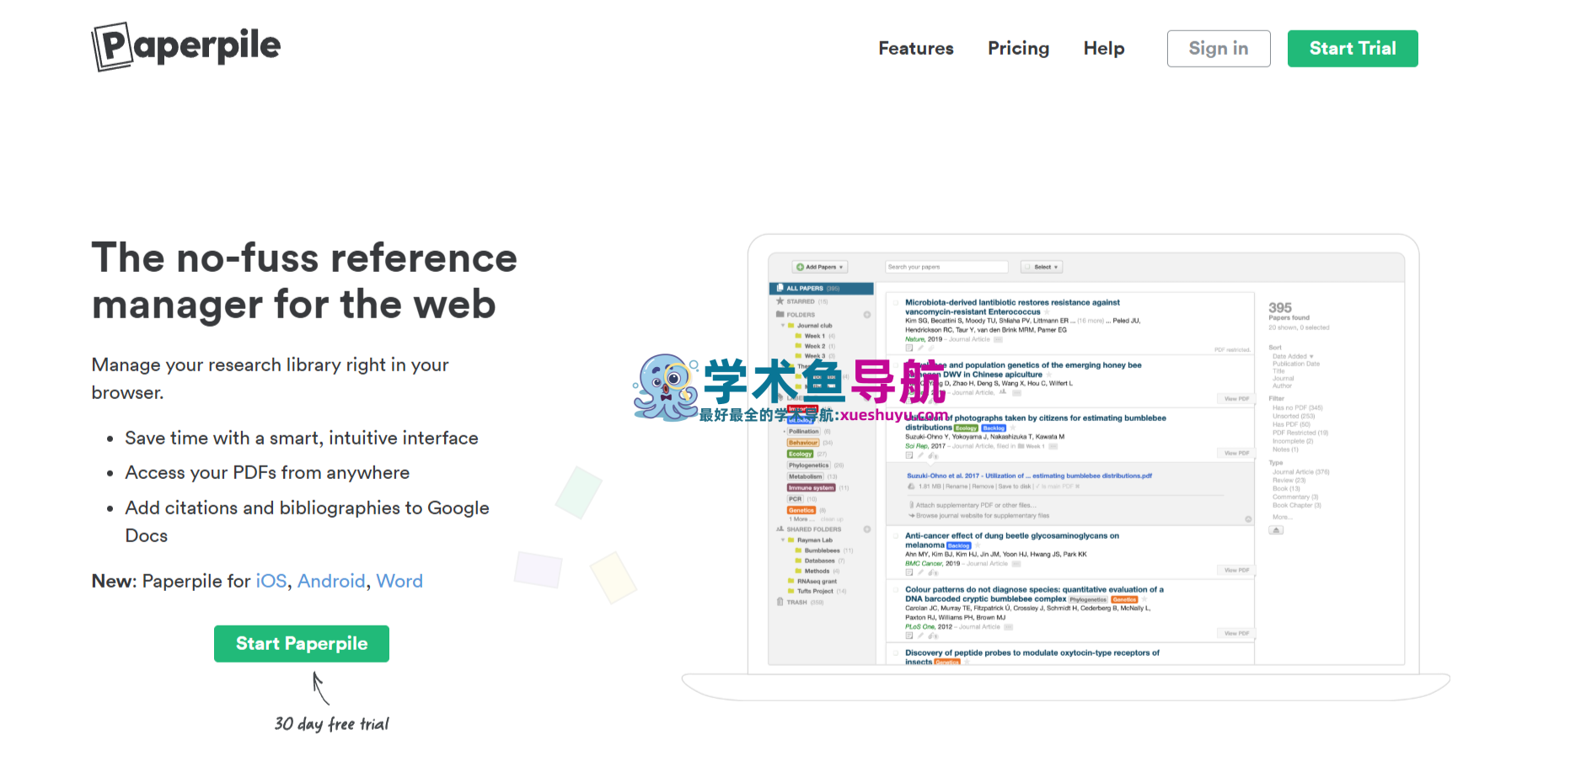Screen dimensions: 1581x777
Task: Click the Starred star icon in sidebar
Action: [x=780, y=301]
